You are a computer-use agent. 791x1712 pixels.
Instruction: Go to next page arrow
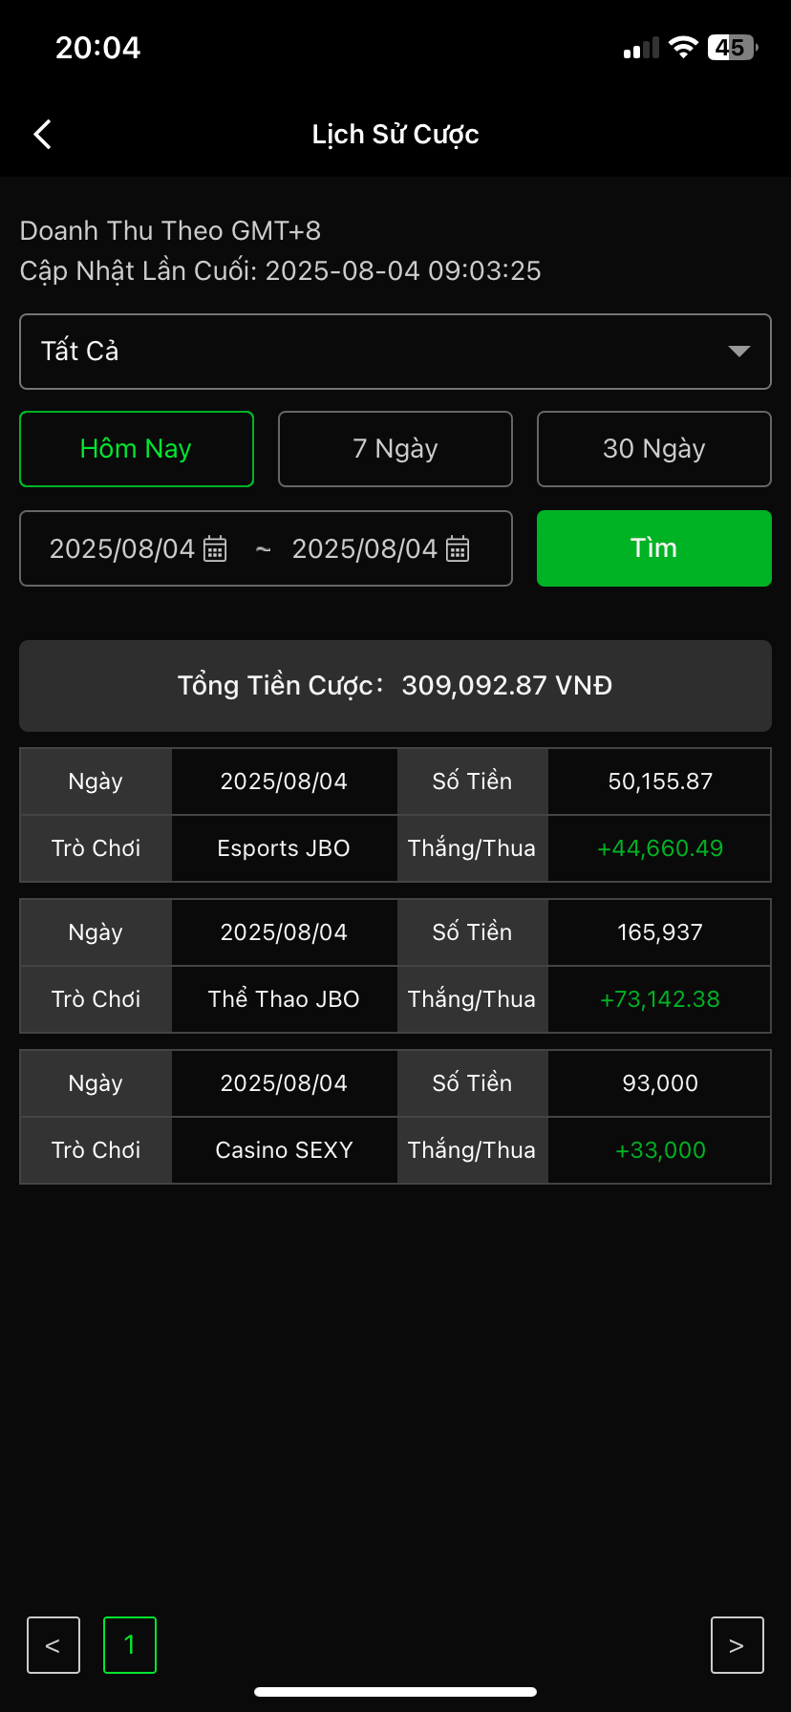[737, 1645]
